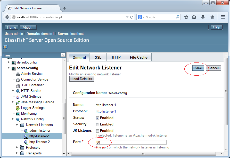Collapse the Tree panel with the arrow
Image resolution: width=230 pixels, height=158 pixels.
[x=63, y=55]
